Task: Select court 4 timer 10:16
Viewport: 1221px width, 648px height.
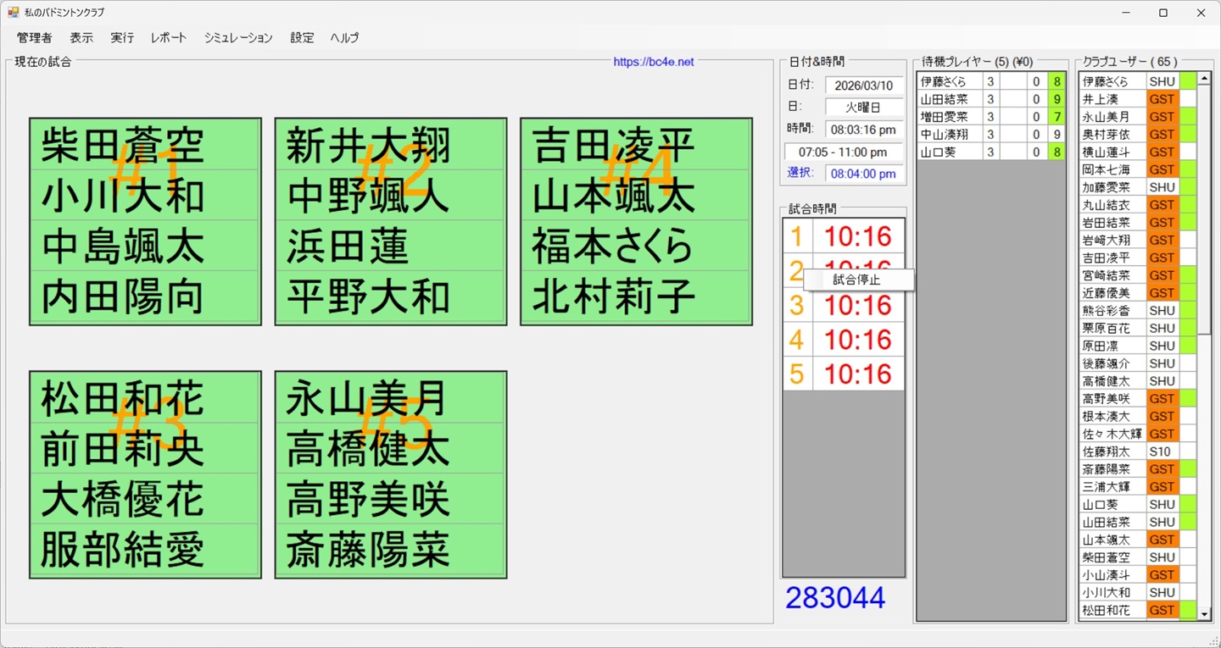Action: (858, 340)
